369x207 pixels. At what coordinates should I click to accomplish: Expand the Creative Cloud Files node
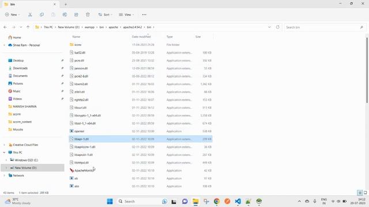point(4,145)
